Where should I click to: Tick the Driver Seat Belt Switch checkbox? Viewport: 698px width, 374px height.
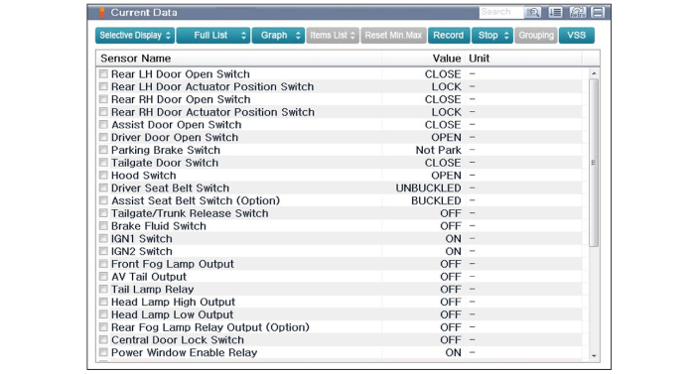pyautogui.click(x=103, y=187)
